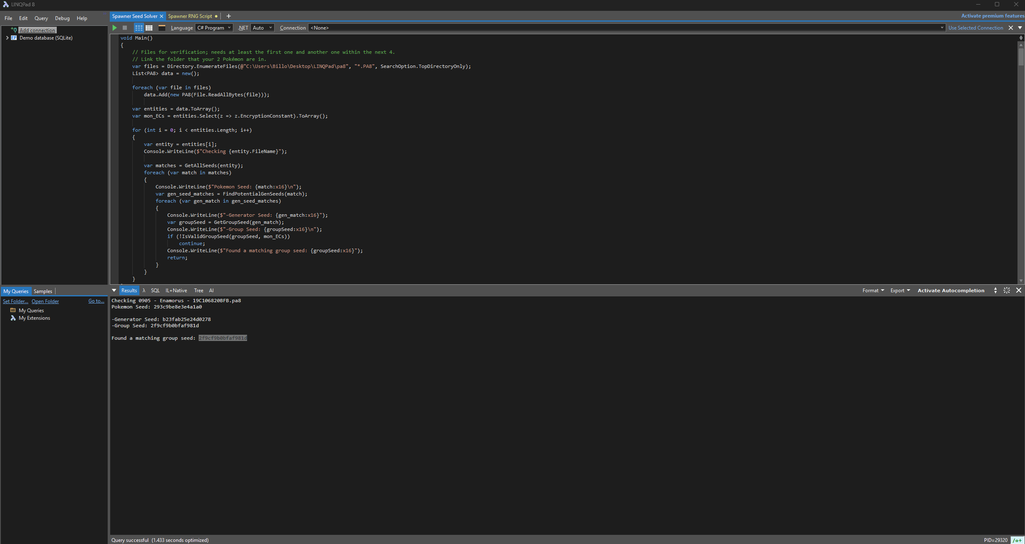This screenshot has height=544, width=1025.
Task: Expand the Demo database (SQLite) node
Action: 7,38
